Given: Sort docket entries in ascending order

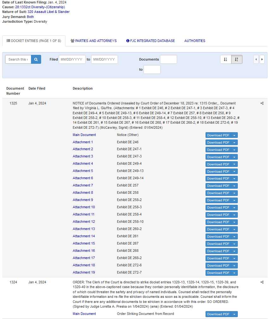Looking at the screenshot, I should click(x=225, y=59).
